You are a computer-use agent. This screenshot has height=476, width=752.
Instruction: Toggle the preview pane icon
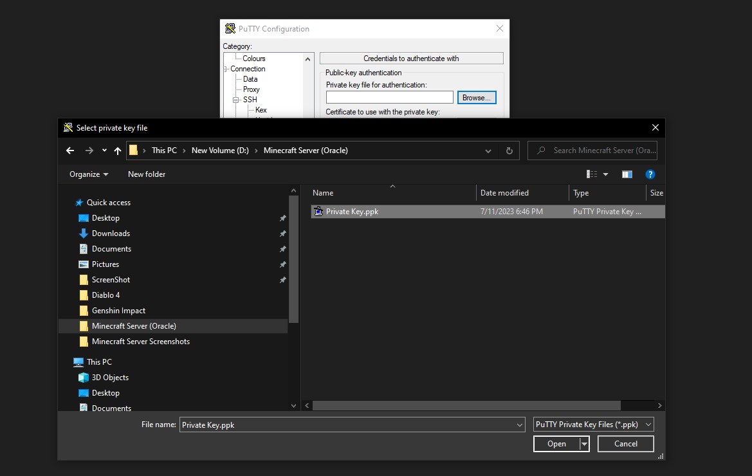(627, 174)
